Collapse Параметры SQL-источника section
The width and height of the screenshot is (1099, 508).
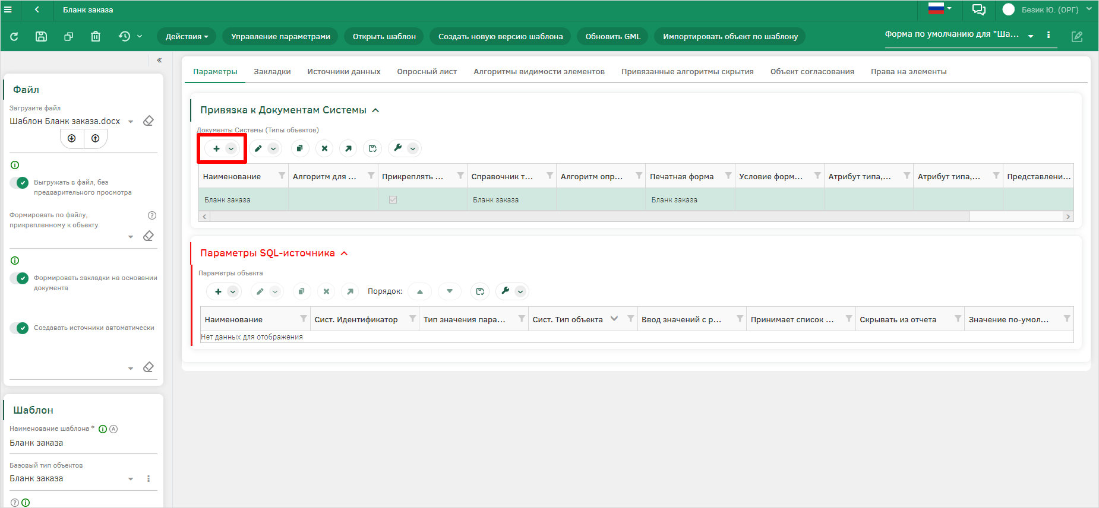pos(344,253)
